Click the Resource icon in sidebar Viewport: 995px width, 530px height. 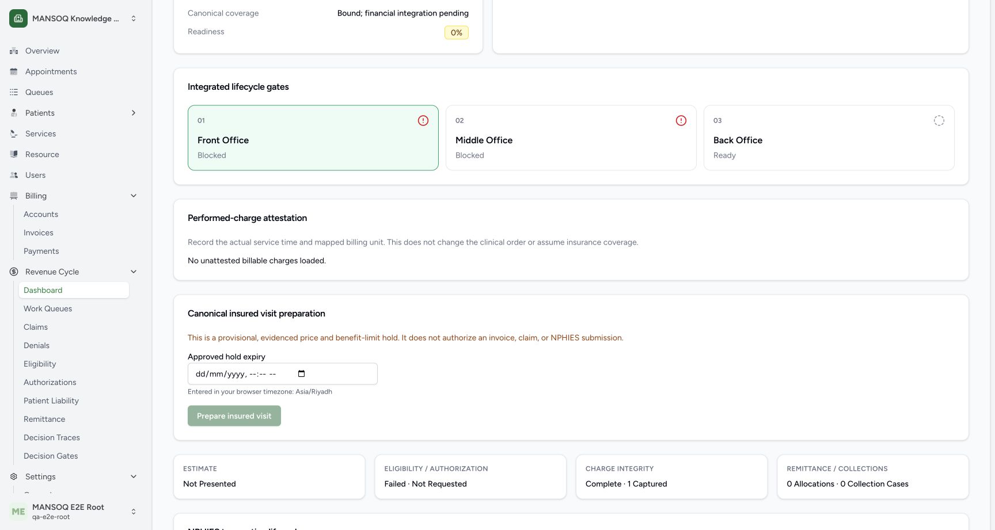point(14,154)
